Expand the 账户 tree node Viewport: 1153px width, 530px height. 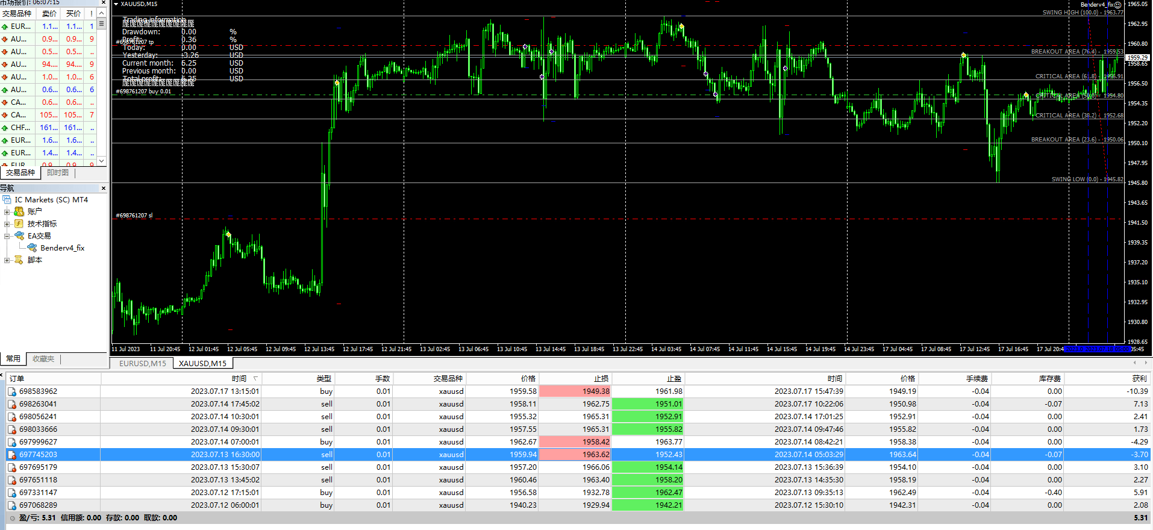[7, 211]
